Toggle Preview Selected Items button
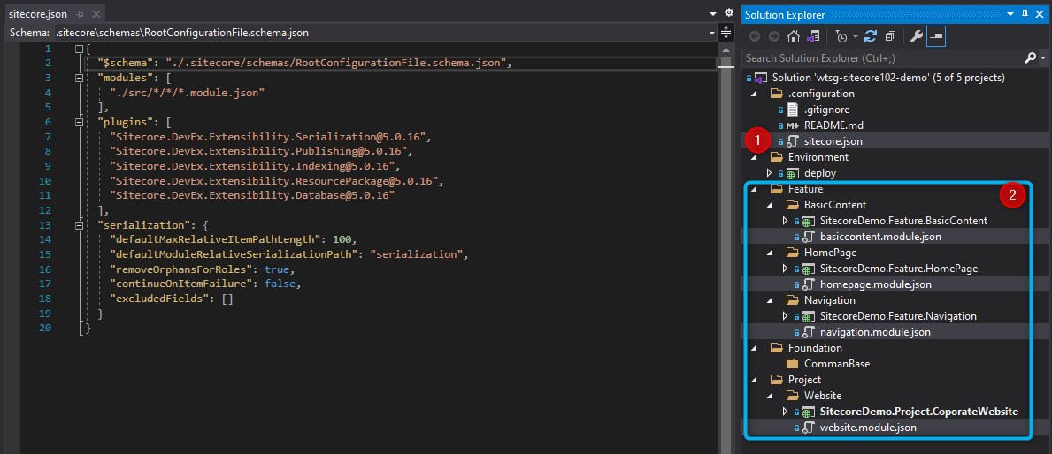1052x454 pixels. pyautogui.click(x=936, y=37)
